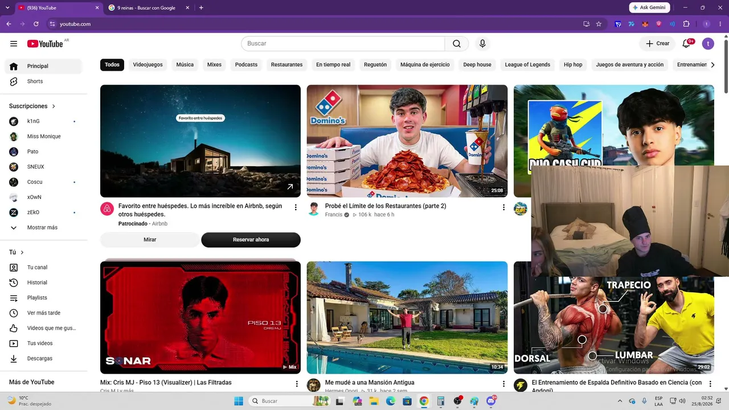The width and height of the screenshot is (729, 410).
Task: Open options for Cris MJ mix
Action: coord(297,384)
